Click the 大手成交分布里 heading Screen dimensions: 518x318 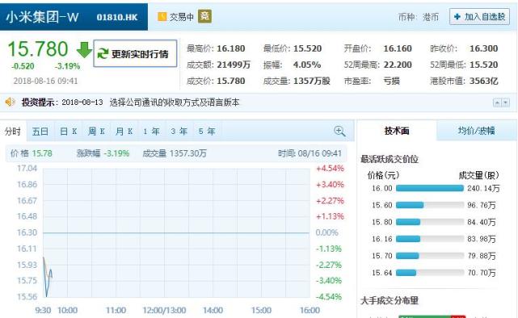390,300
